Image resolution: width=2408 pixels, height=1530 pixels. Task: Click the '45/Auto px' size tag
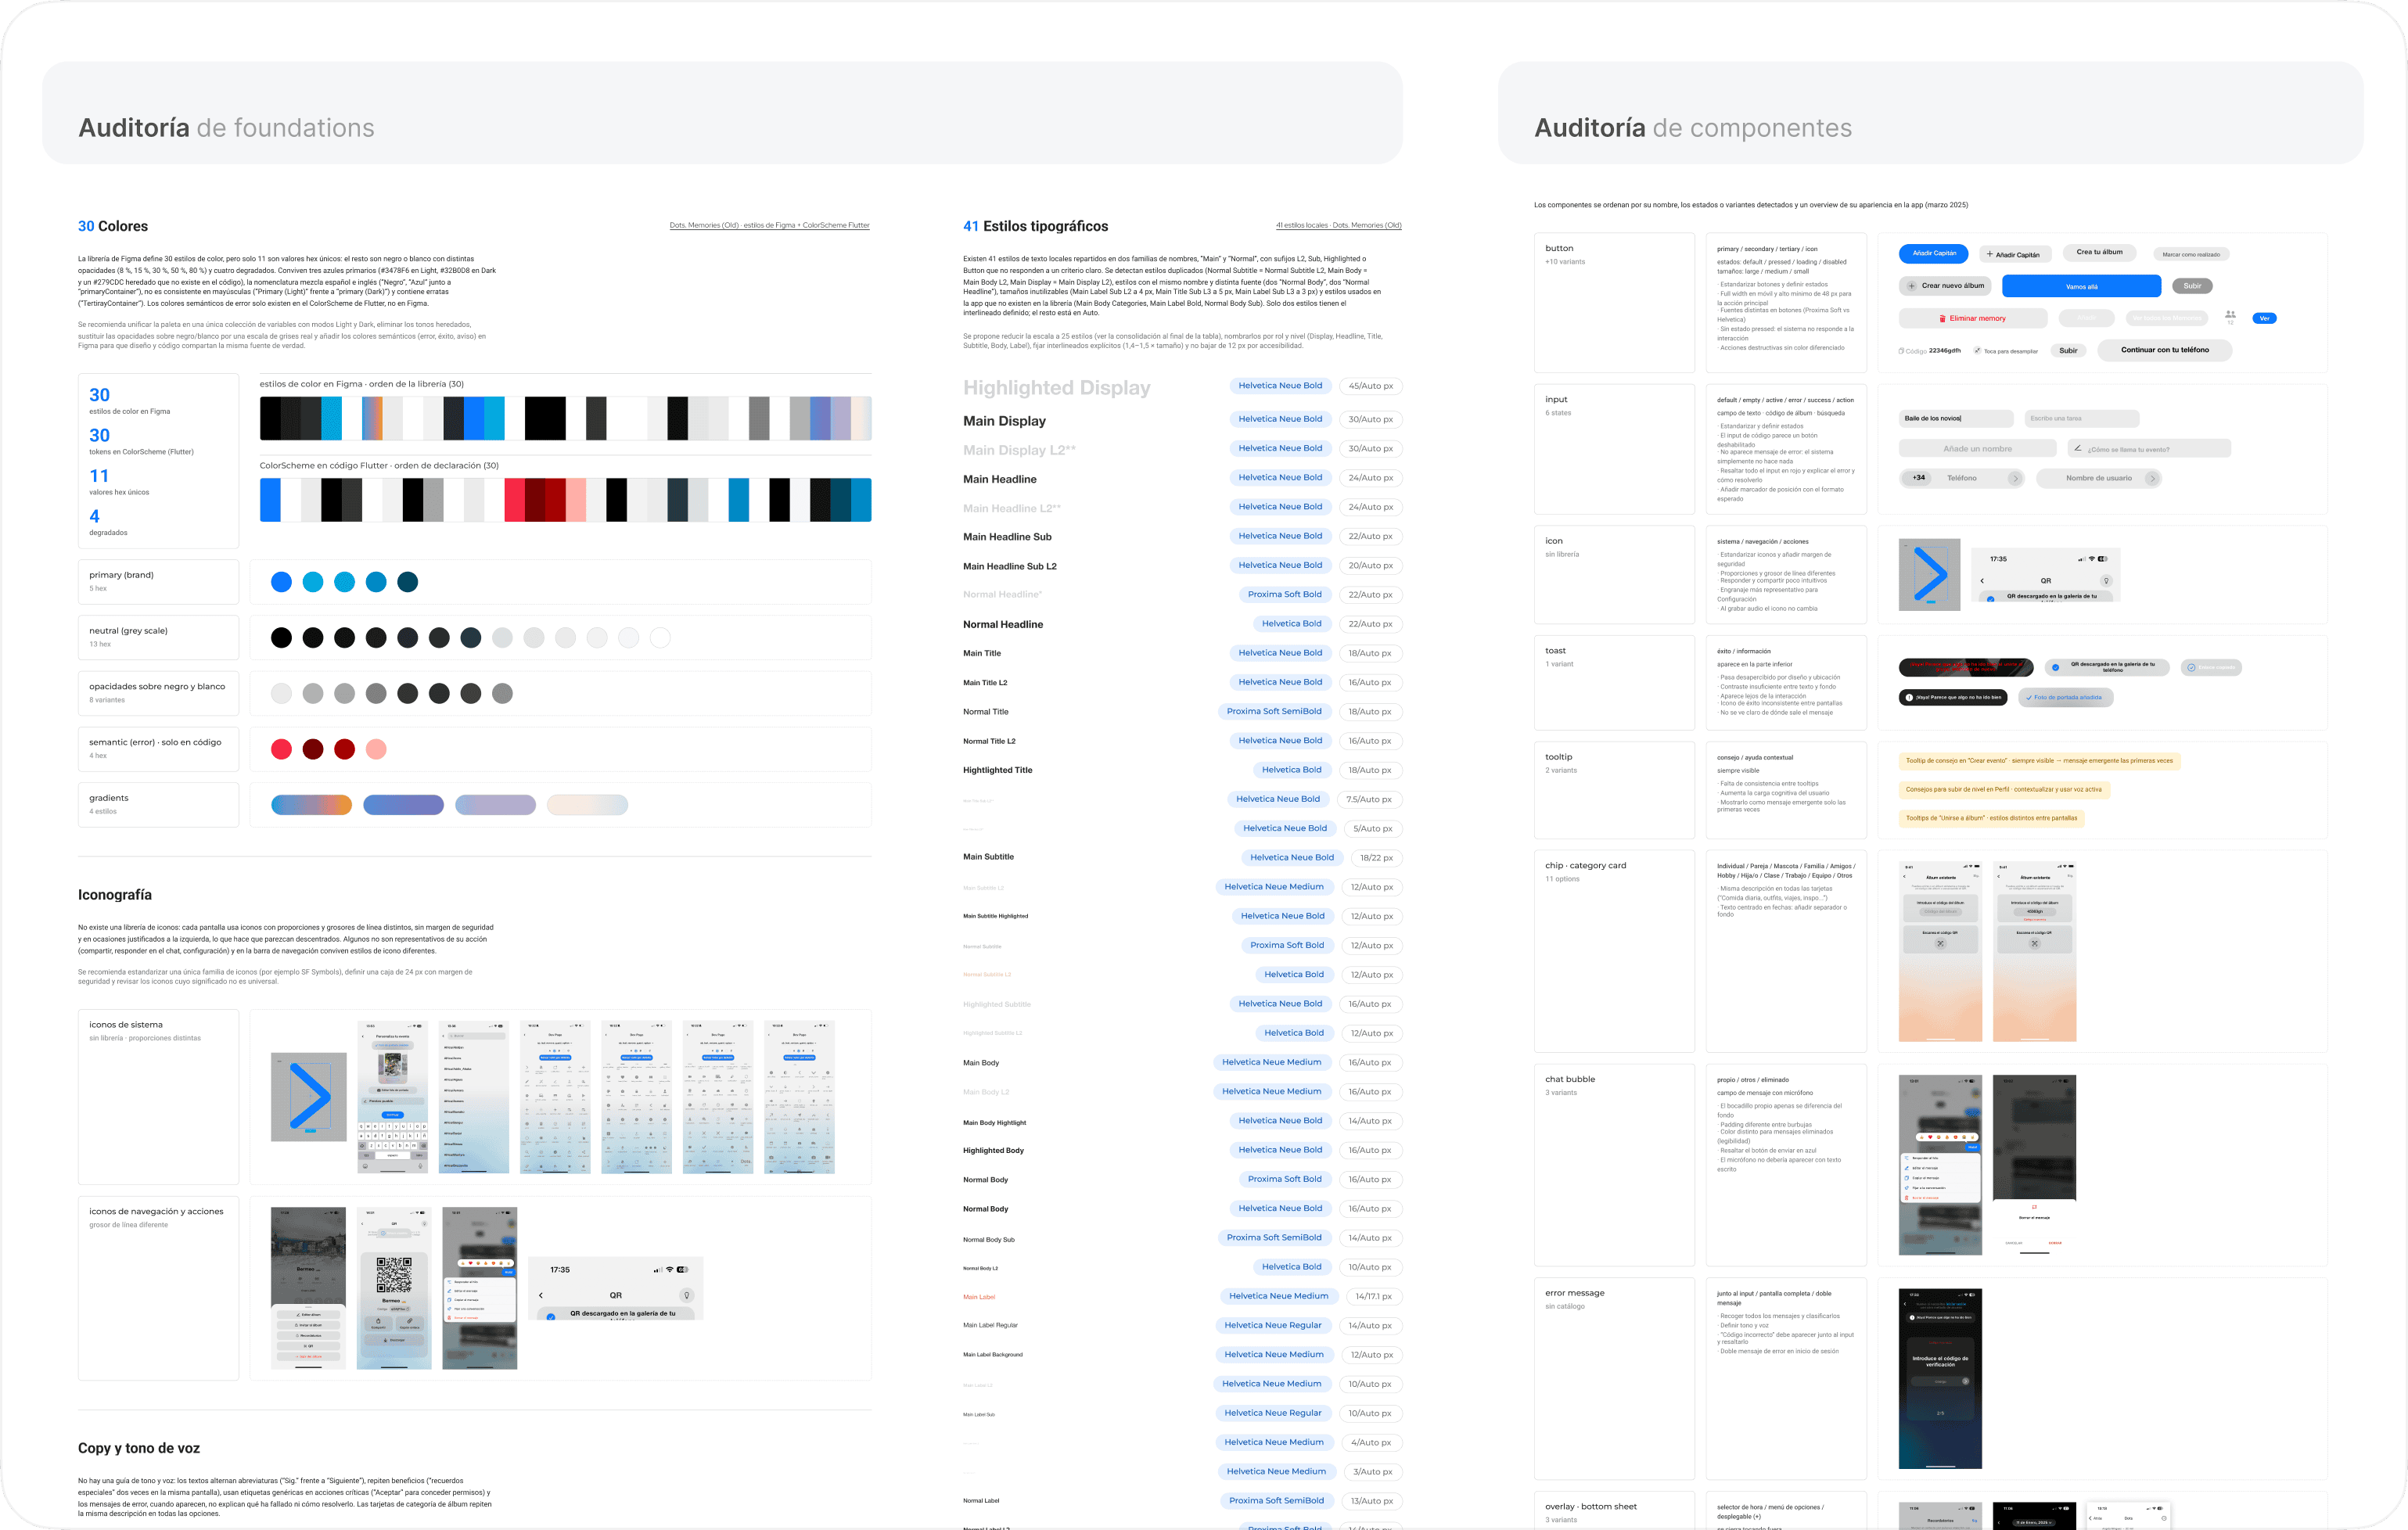pyautogui.click(x=1370, y=386)
